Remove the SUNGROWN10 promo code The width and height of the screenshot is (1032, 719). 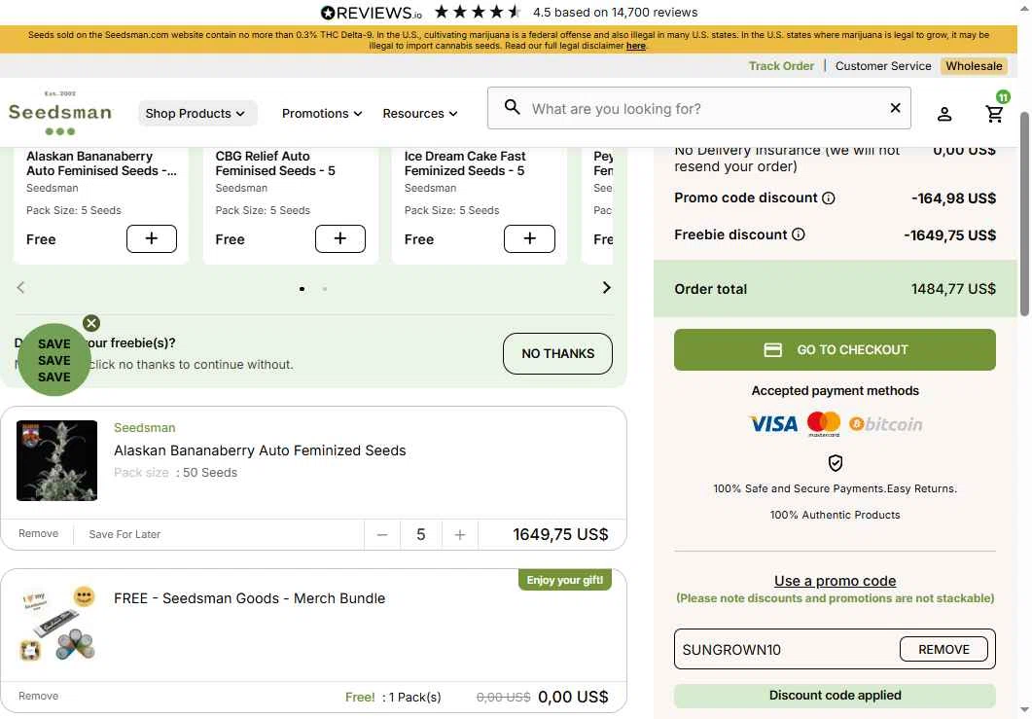[943, 649]
